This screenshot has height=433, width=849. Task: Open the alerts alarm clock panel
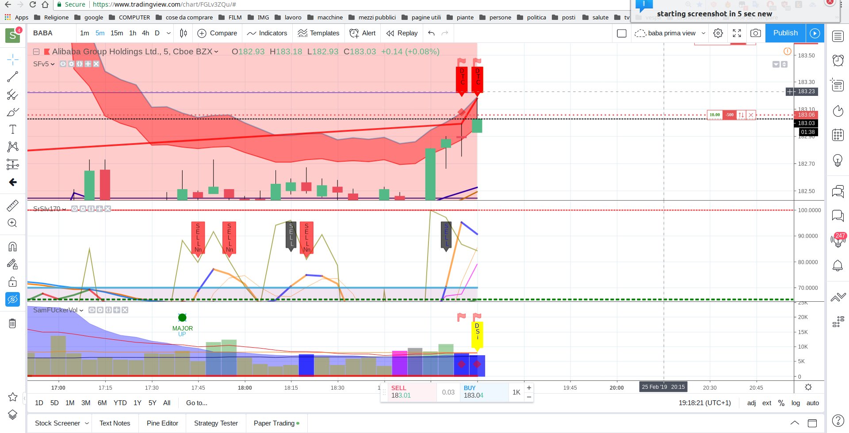pos(838,60)
